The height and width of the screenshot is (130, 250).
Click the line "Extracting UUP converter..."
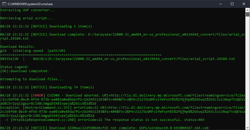tap(28, 10)
